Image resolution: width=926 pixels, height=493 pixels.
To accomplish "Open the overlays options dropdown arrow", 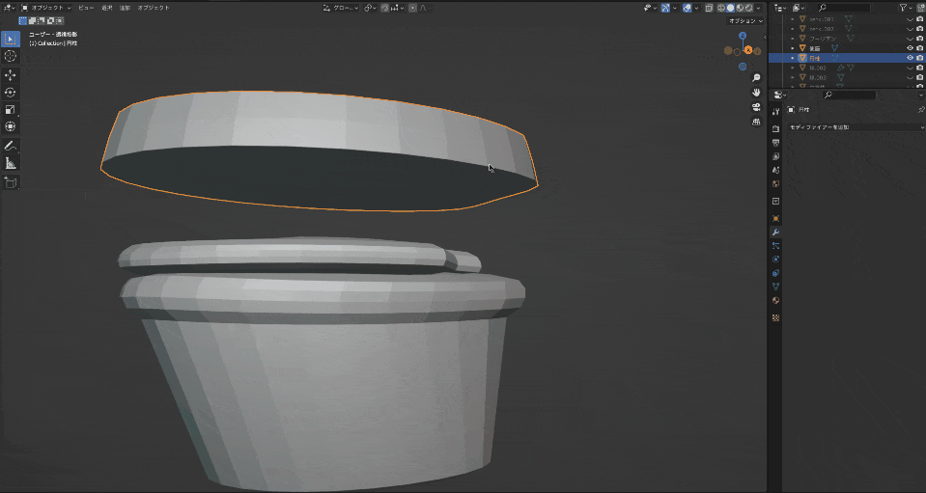I will [695, 8].
